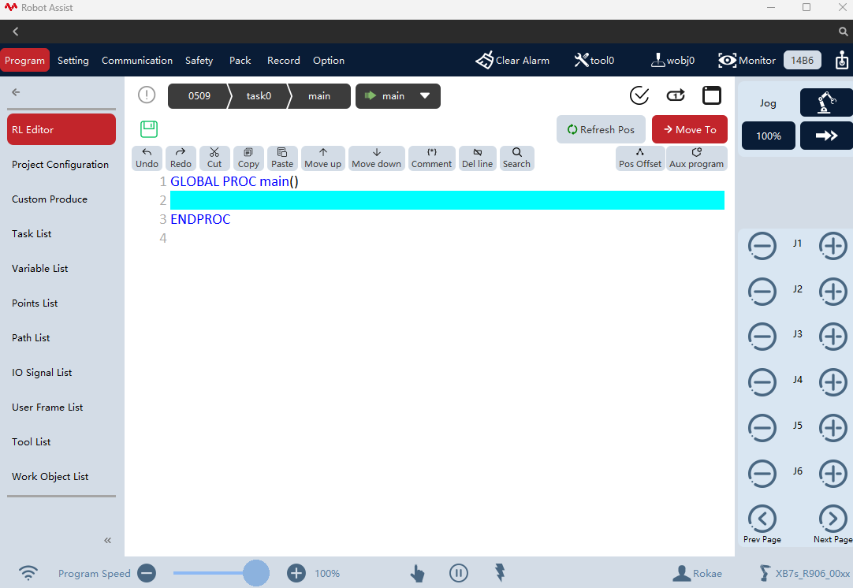
Task: Toggle the power lightning icon in status bar
Action: tap(499, 572)
